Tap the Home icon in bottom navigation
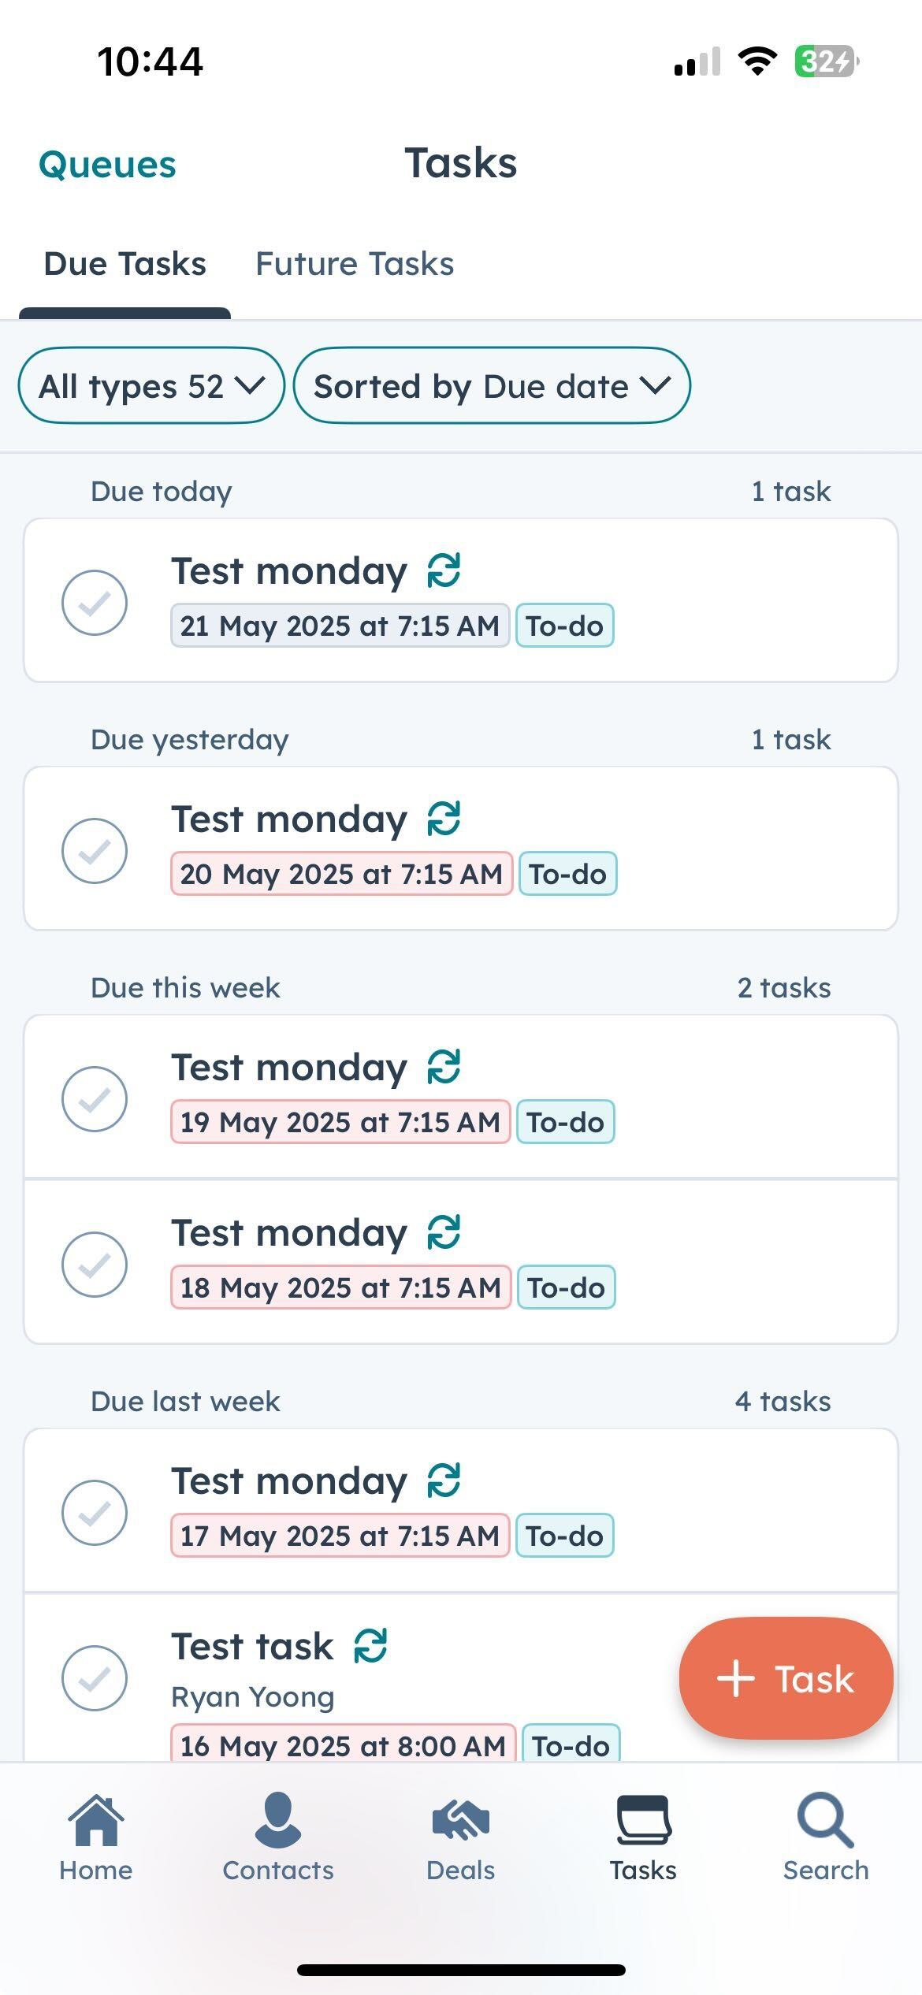Viewport: 922px width, 1995px height. (x=95, y=1822)
